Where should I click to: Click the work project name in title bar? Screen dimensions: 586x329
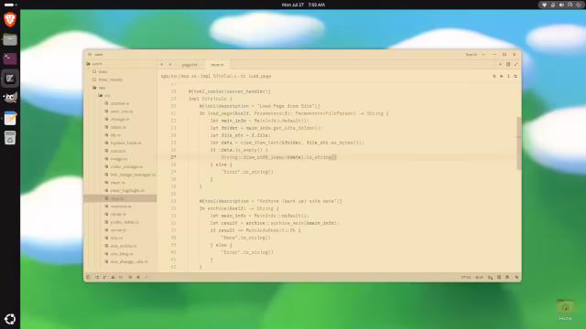pyautogui.click(x=99, y=55)
